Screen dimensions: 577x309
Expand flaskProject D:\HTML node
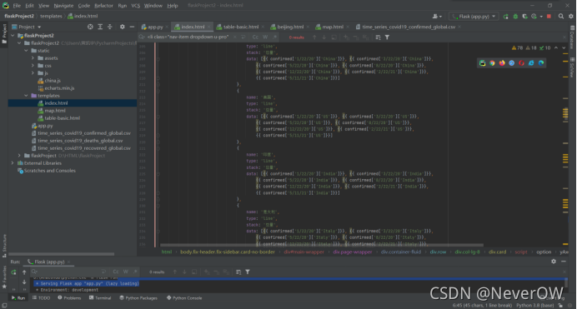click(19, 156)
